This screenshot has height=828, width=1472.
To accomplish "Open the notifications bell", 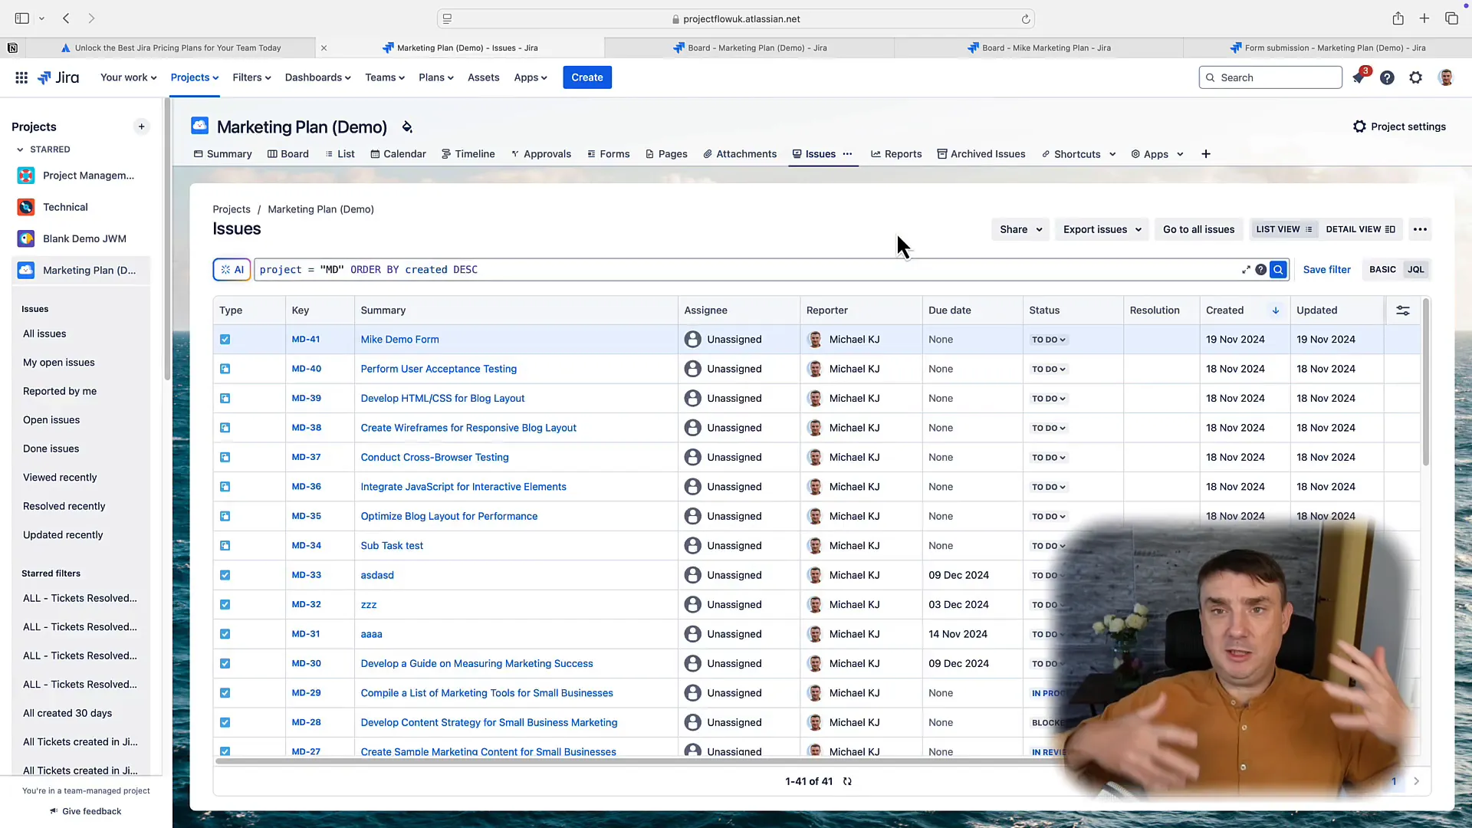I will tap(1359, 77).
